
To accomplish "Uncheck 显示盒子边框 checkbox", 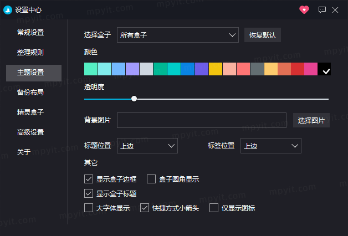I will click(x=89, y=179).
